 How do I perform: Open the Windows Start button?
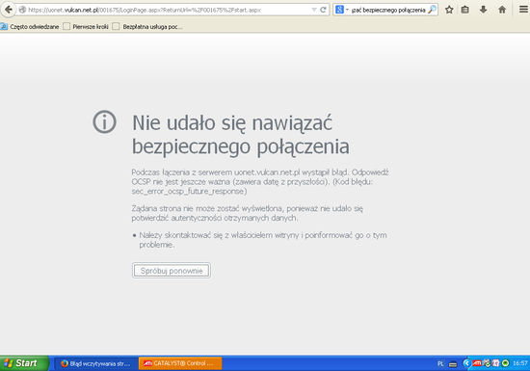click(x=24, y=363)
